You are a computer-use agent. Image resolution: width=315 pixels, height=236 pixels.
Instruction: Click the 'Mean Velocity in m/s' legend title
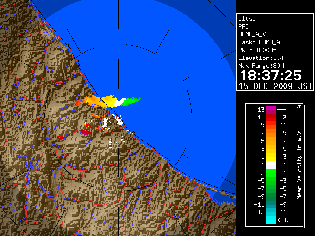[x=299, y=165]
